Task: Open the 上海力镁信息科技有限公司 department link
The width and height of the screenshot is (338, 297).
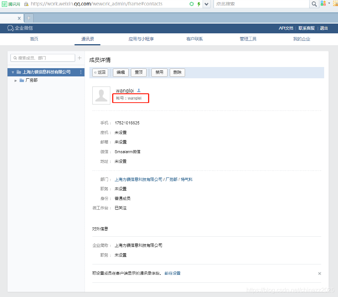Action: (138, 179)
